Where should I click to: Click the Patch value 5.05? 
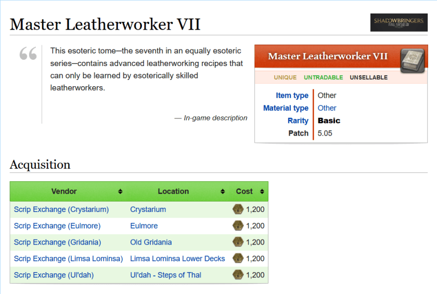(x=325, y=133)
